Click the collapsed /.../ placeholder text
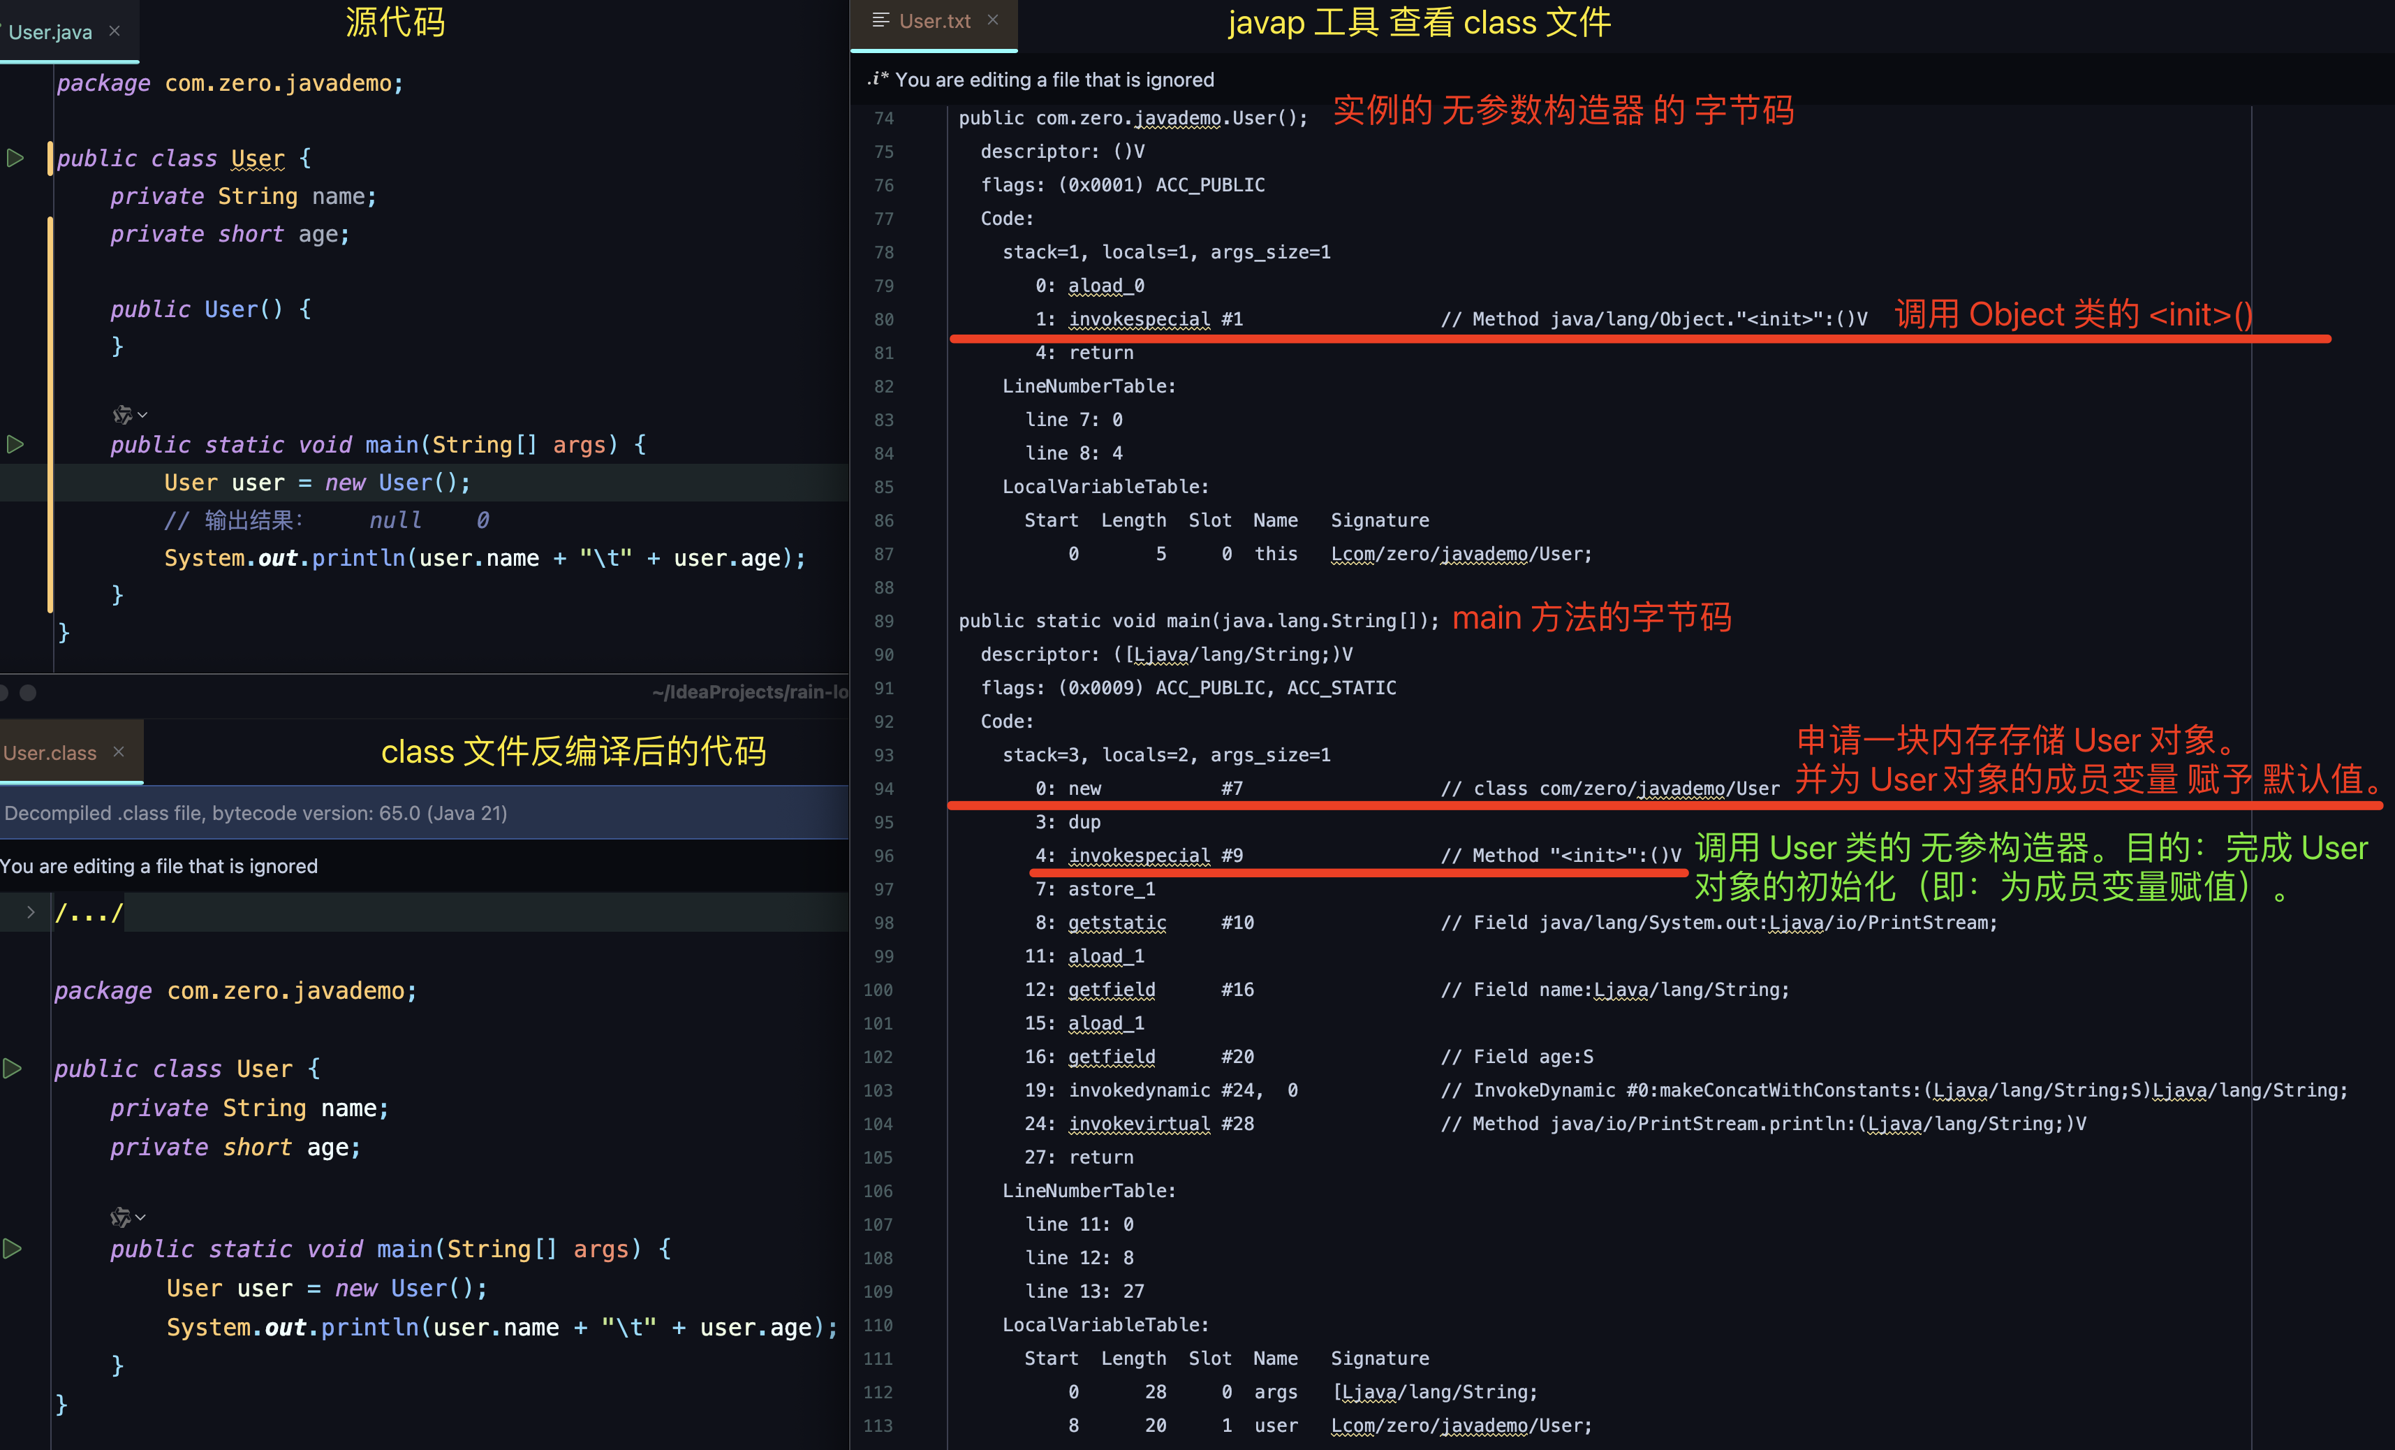Viewport: 2395px width, 1450px height. (x=89, y=913)
